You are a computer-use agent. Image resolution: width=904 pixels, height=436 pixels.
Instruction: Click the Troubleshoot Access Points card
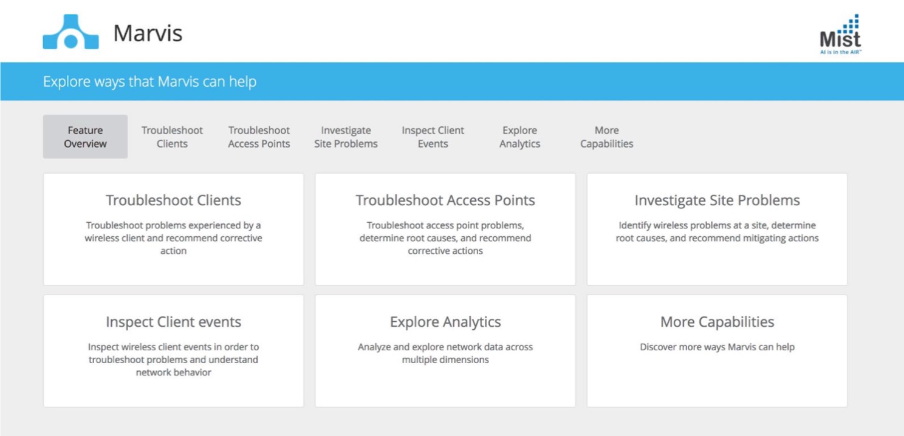(x=445, y=200)
